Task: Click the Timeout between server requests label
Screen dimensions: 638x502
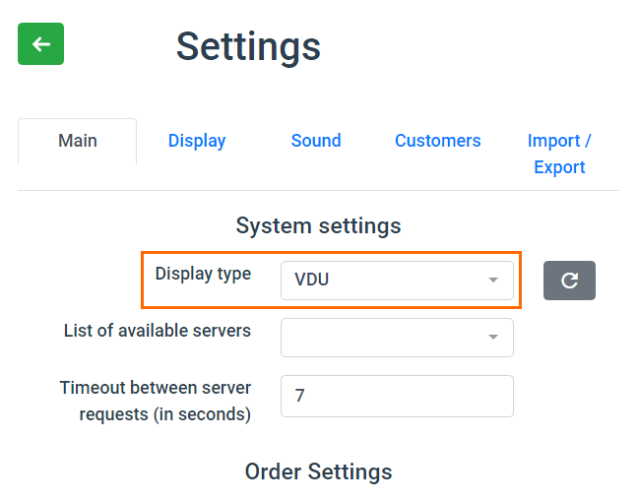Action: (x=156, y=402)
